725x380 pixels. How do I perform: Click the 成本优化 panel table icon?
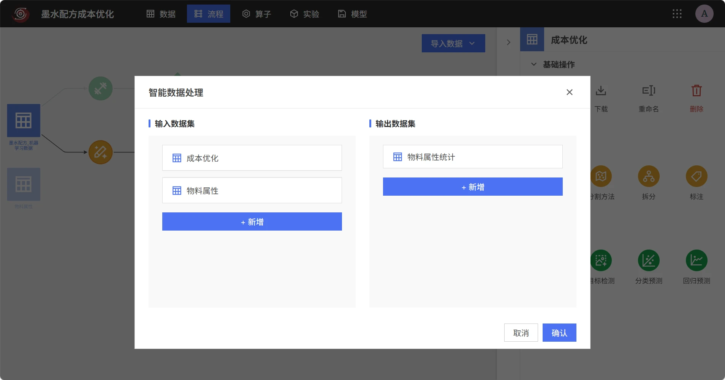(x=532, y=39)
